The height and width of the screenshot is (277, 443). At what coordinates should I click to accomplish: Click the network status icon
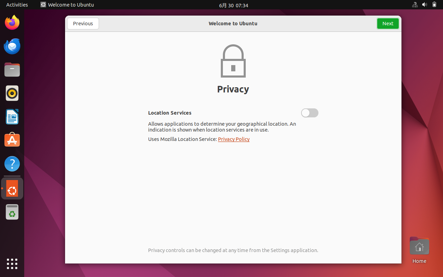click(415, 5)
